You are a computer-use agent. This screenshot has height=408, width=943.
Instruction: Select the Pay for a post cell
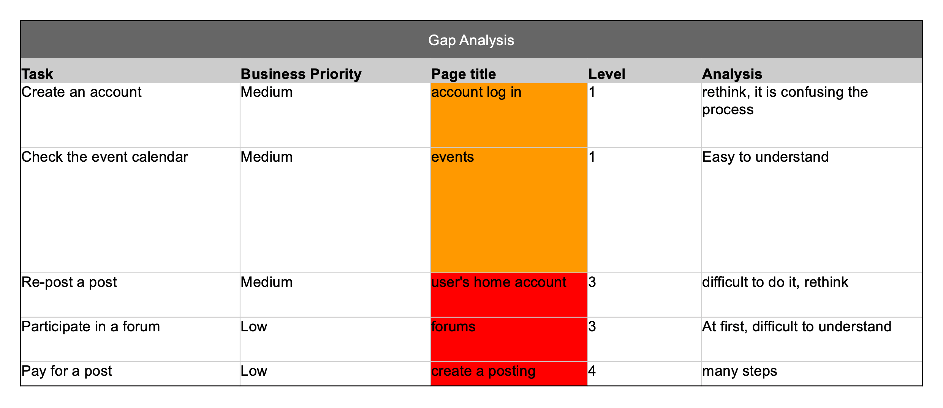[66, 371]
